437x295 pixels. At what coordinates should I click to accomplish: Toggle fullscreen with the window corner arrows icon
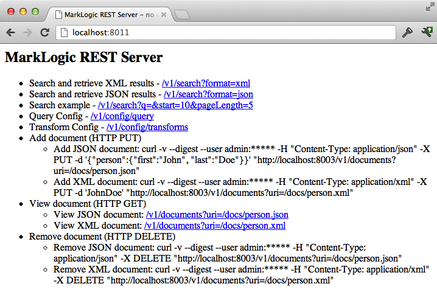tap(430, 7)
